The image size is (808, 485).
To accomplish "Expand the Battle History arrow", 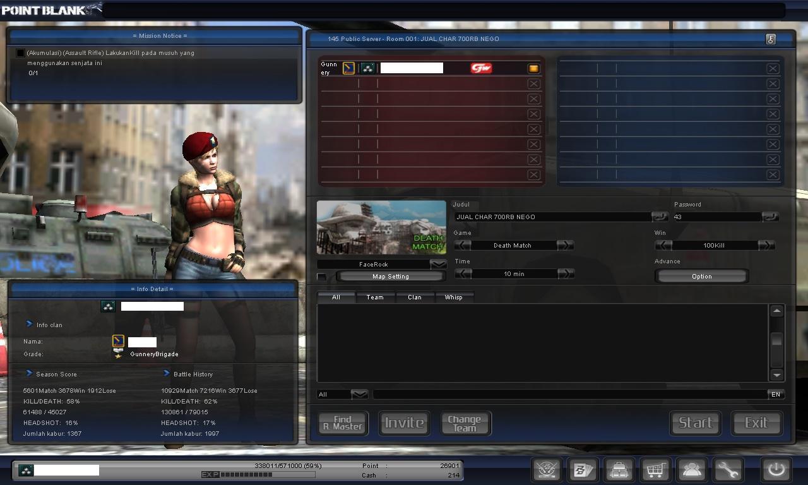I will point(167,373).
